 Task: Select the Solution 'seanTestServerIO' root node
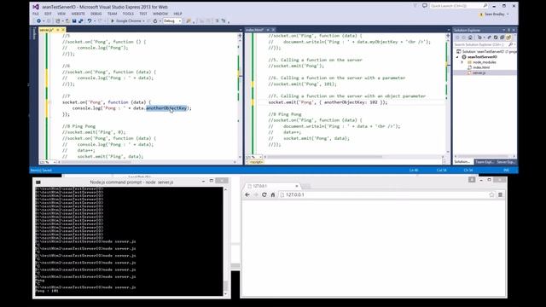[x=486, y=51]
